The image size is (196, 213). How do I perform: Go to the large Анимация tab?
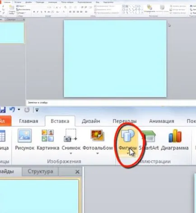pyautogui.click(x=162, y=121)
